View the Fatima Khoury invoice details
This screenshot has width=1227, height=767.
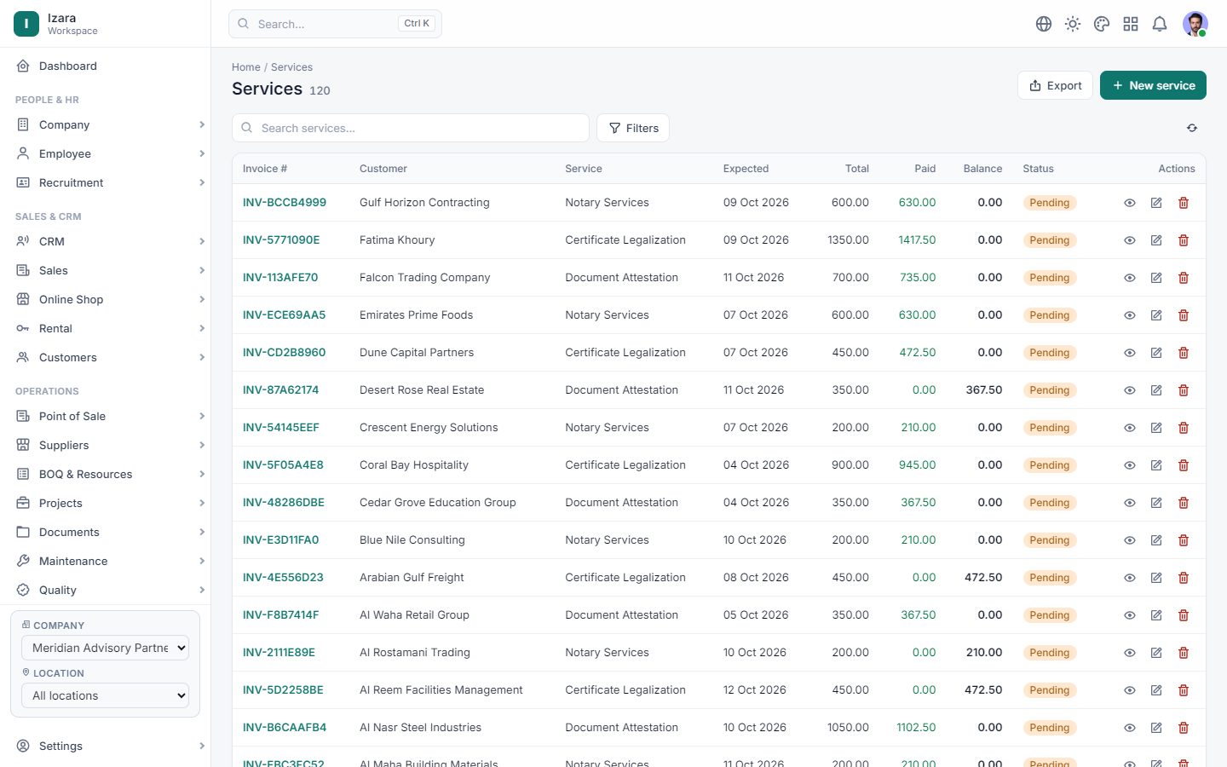tap(1130, 240)
